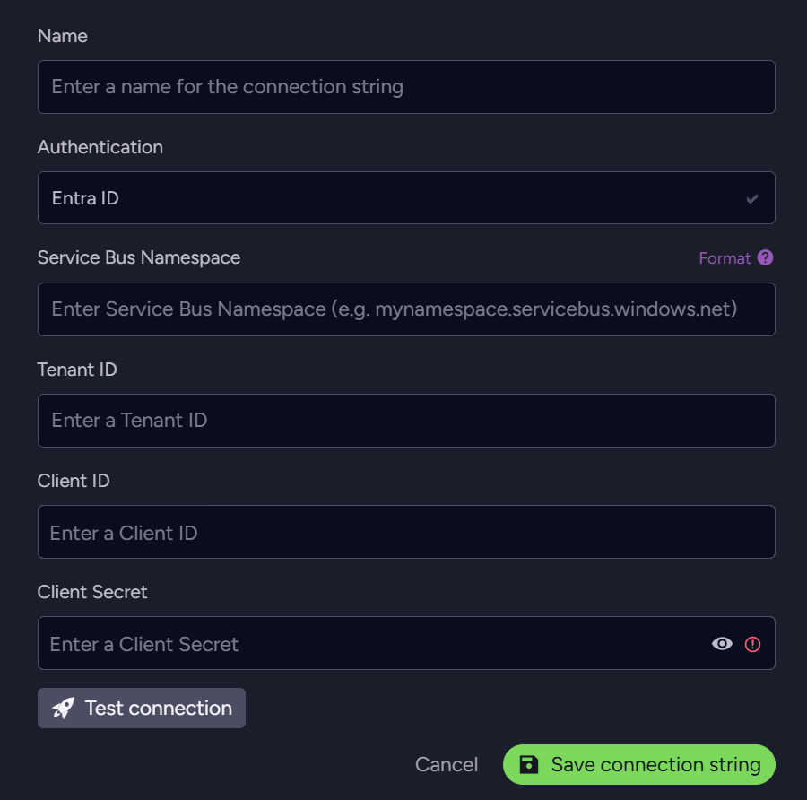Open the Format help link
807x800 pixels.
[x=725, y=258]
